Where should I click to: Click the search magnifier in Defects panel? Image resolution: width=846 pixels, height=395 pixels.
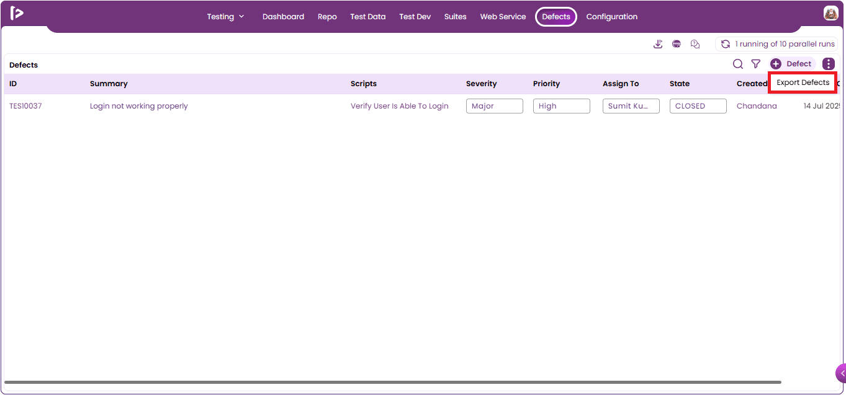tap(738, 64)
